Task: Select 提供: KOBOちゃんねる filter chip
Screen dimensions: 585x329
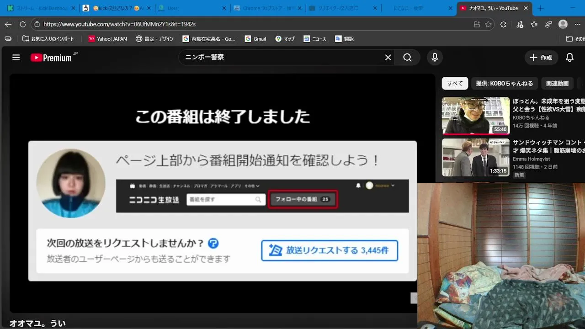Action: point(504,83)
